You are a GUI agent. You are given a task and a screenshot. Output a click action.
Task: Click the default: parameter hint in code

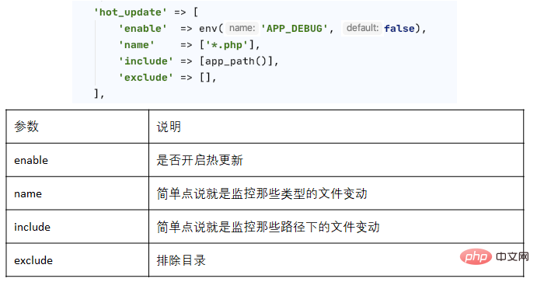[362, 28]
